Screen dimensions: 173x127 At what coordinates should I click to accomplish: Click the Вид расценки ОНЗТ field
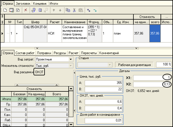[x=39, y=72]
